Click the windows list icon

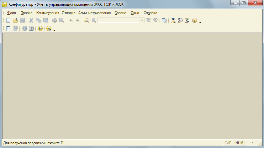(164, 21)
